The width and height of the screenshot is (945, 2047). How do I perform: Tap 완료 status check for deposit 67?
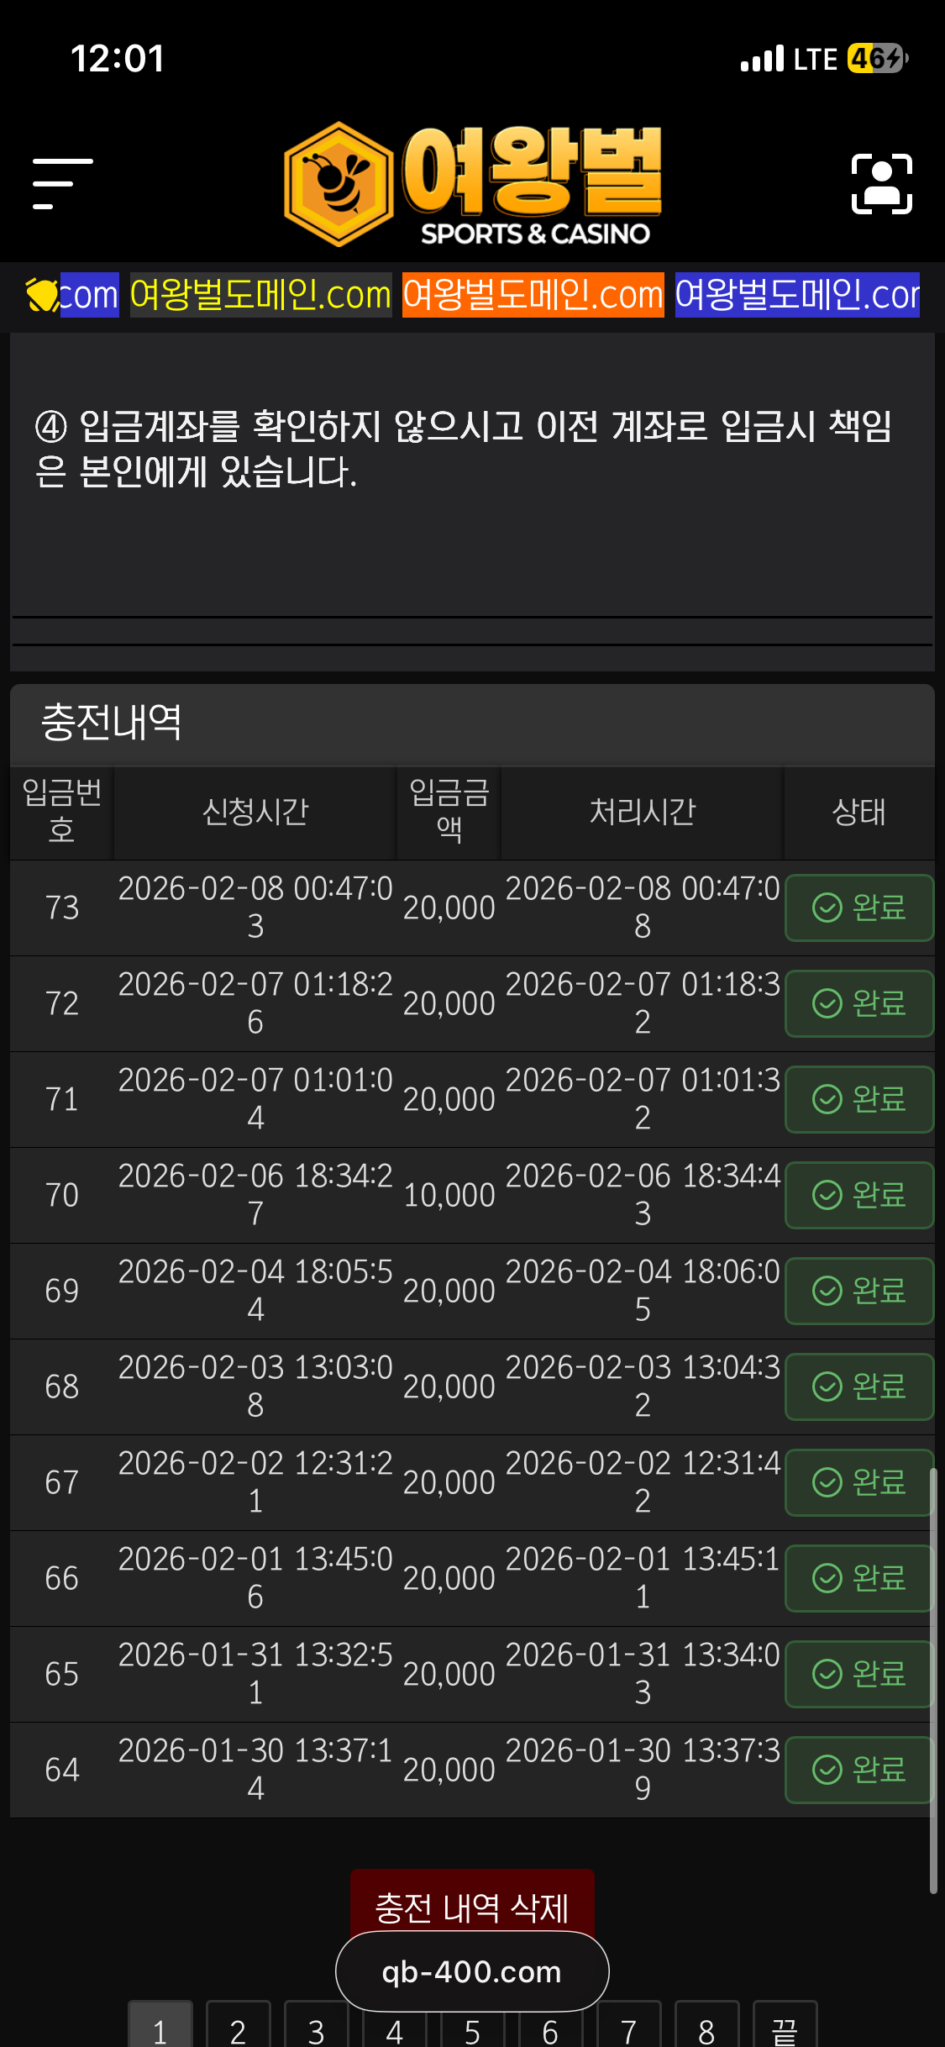(x=858, y=1482)
